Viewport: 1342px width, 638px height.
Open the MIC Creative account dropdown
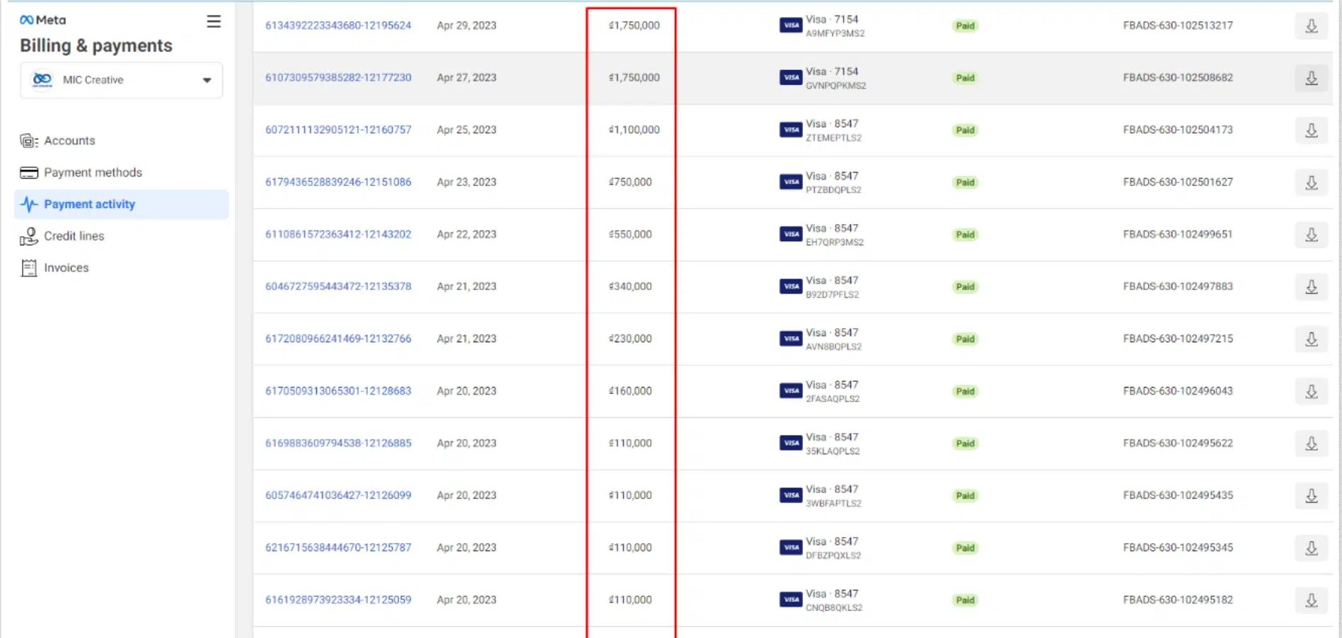pos(122,80)
